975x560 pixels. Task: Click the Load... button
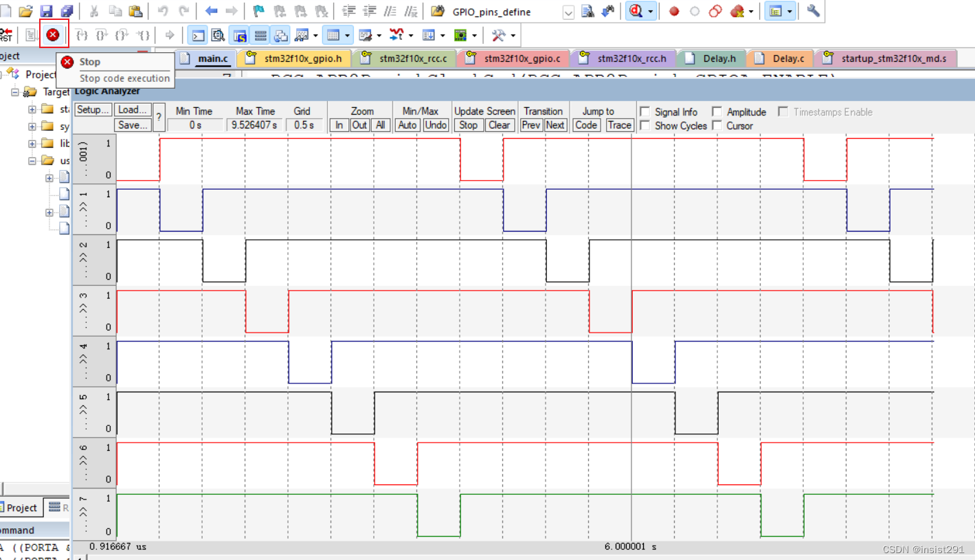point(132,110)
